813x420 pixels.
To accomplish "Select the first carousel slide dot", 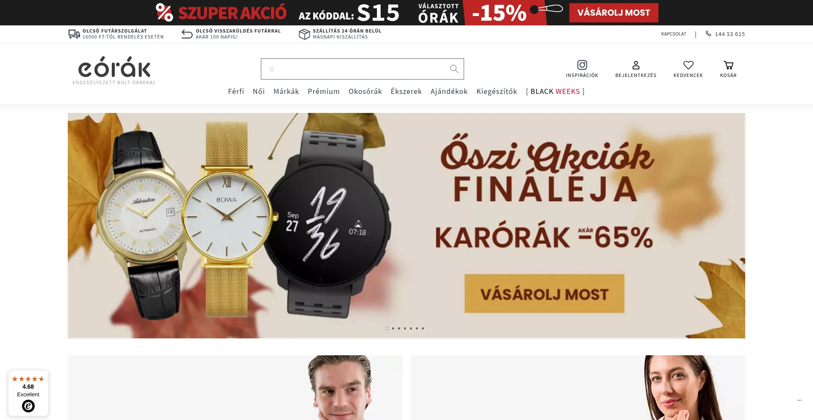I will point(387,328).
